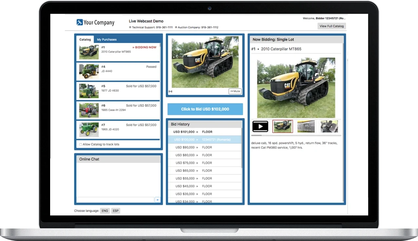Open View Full Catalog
The width and height of the screenshot is (418, 241).
[x=332, y=26]
